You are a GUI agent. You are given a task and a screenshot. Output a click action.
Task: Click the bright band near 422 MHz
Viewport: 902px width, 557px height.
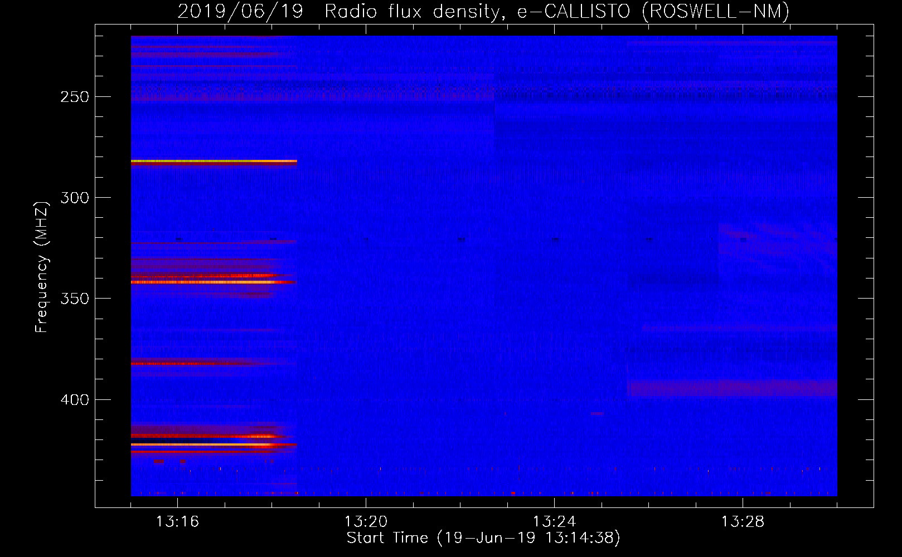214,444
